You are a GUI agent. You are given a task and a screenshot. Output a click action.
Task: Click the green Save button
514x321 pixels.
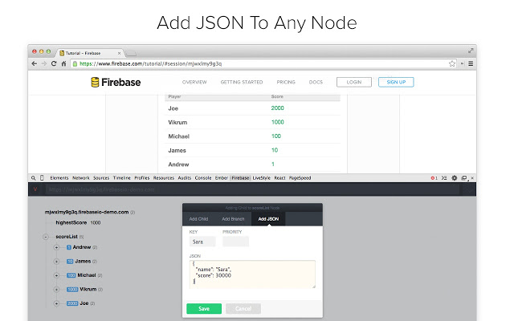[204, 308]
